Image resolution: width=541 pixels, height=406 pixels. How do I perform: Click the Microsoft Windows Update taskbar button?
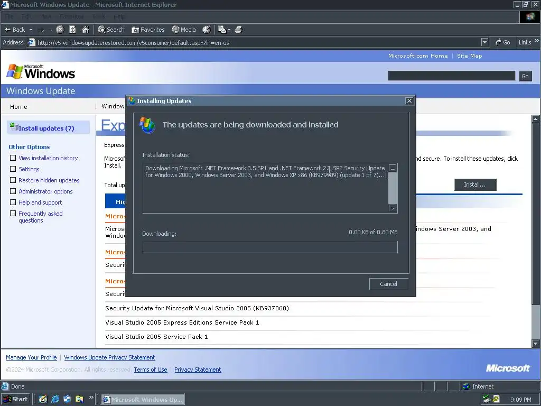tap(143, 400)
